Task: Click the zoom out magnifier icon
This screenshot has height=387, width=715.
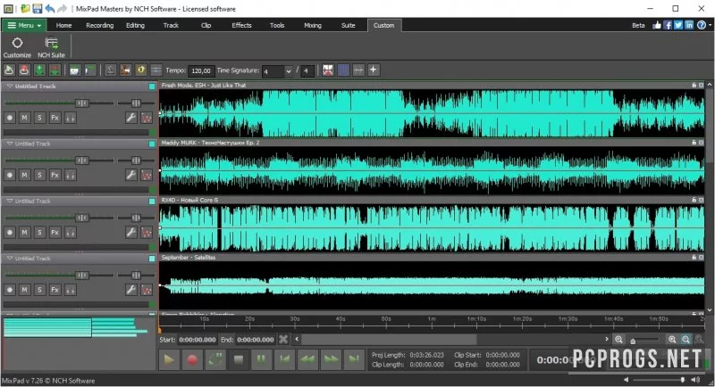Action: click(x=618, y=339)
